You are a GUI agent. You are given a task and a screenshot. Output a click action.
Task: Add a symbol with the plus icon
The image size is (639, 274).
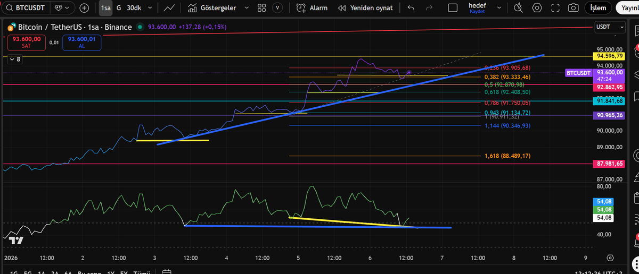[84, 8]
